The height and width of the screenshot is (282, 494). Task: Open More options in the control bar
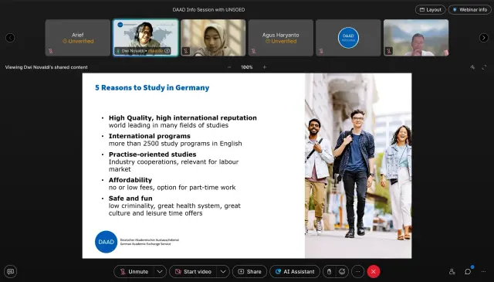pos(357,272)
